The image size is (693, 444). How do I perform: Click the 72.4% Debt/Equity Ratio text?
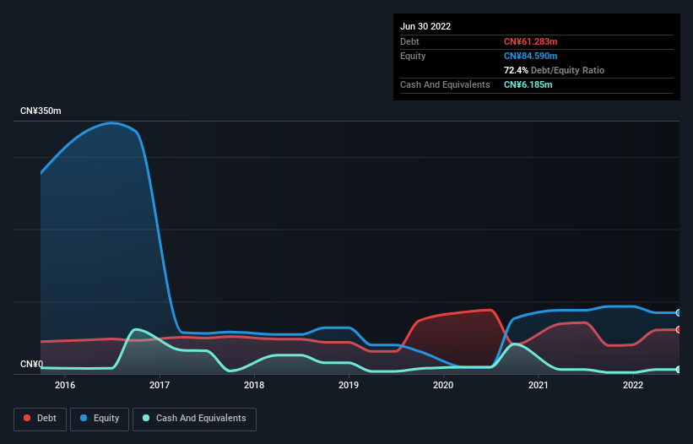click(x=554, y=70)
